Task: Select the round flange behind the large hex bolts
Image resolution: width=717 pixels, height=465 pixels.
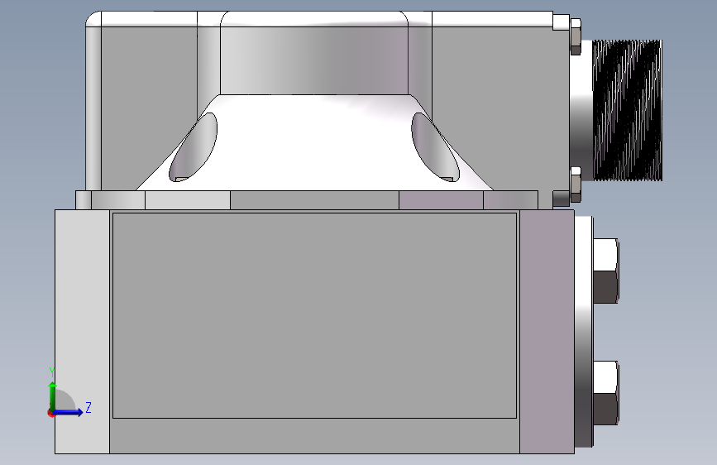Action: [x=584, y=332]
